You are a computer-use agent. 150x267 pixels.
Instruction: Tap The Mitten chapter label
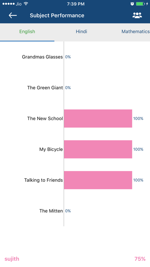click(x=51, y=211)
